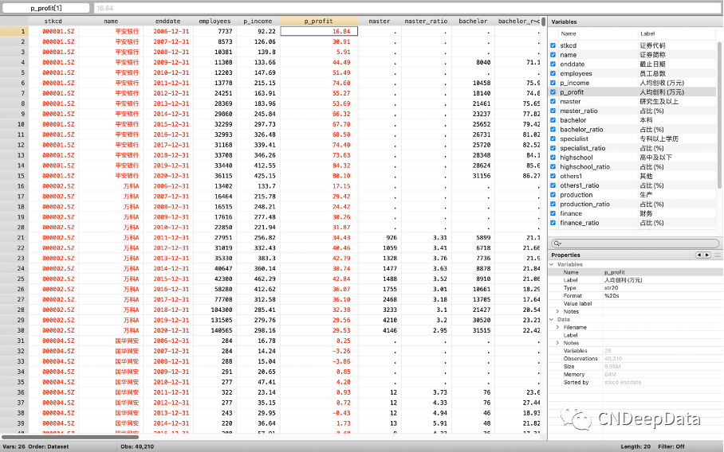724x452 pixels.
Task: Open the Properties panel menu icon
Action: 718,255
